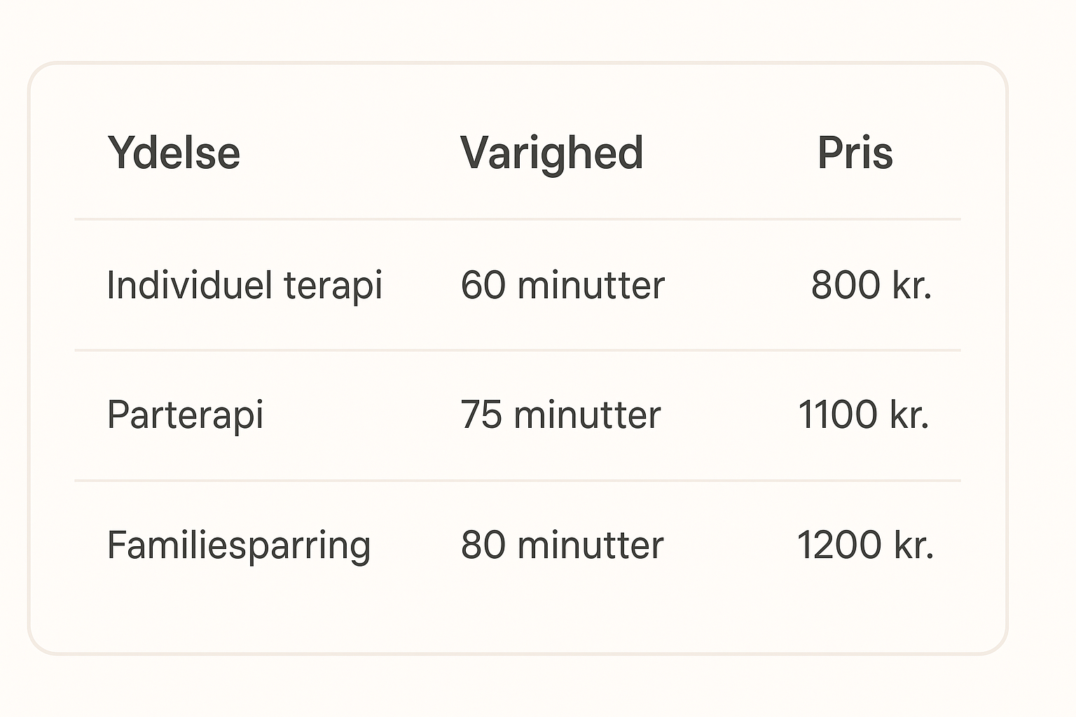The width and height of the screenshot is (1076, 717).
Task: Click the 1100 kr. price
Action: pos(864,415)
